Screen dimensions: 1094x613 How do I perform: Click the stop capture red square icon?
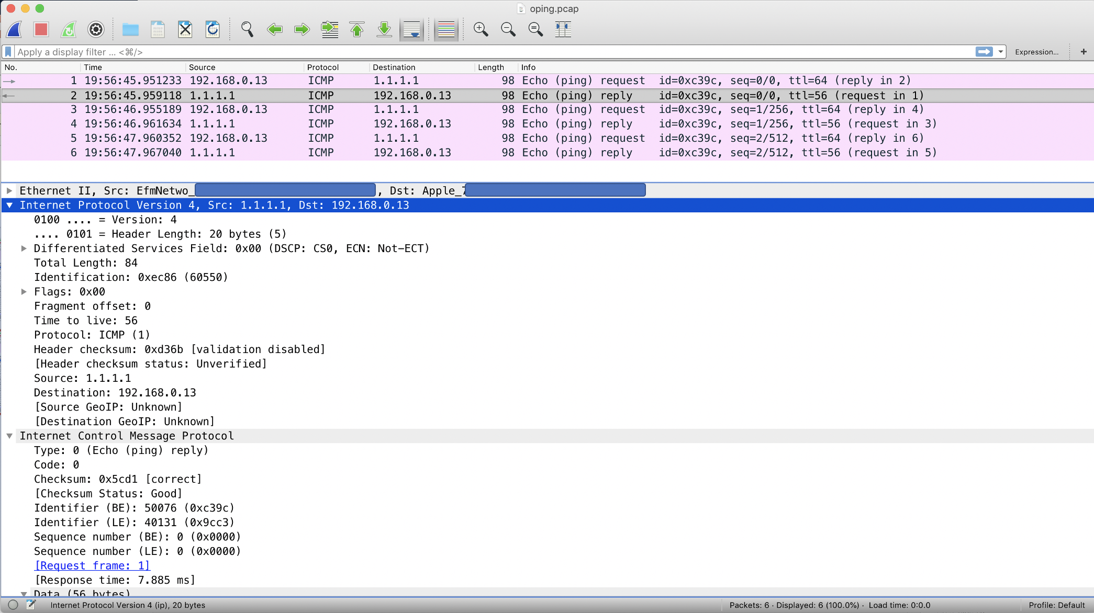click(41, 29)
